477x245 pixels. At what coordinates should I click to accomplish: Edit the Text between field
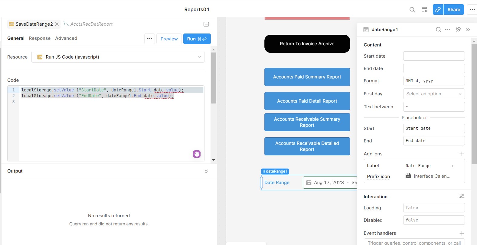(434, 107)
